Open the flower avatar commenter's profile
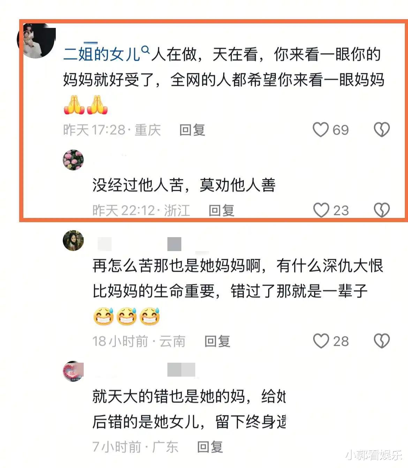408x468 pixels. coord(73,160)
